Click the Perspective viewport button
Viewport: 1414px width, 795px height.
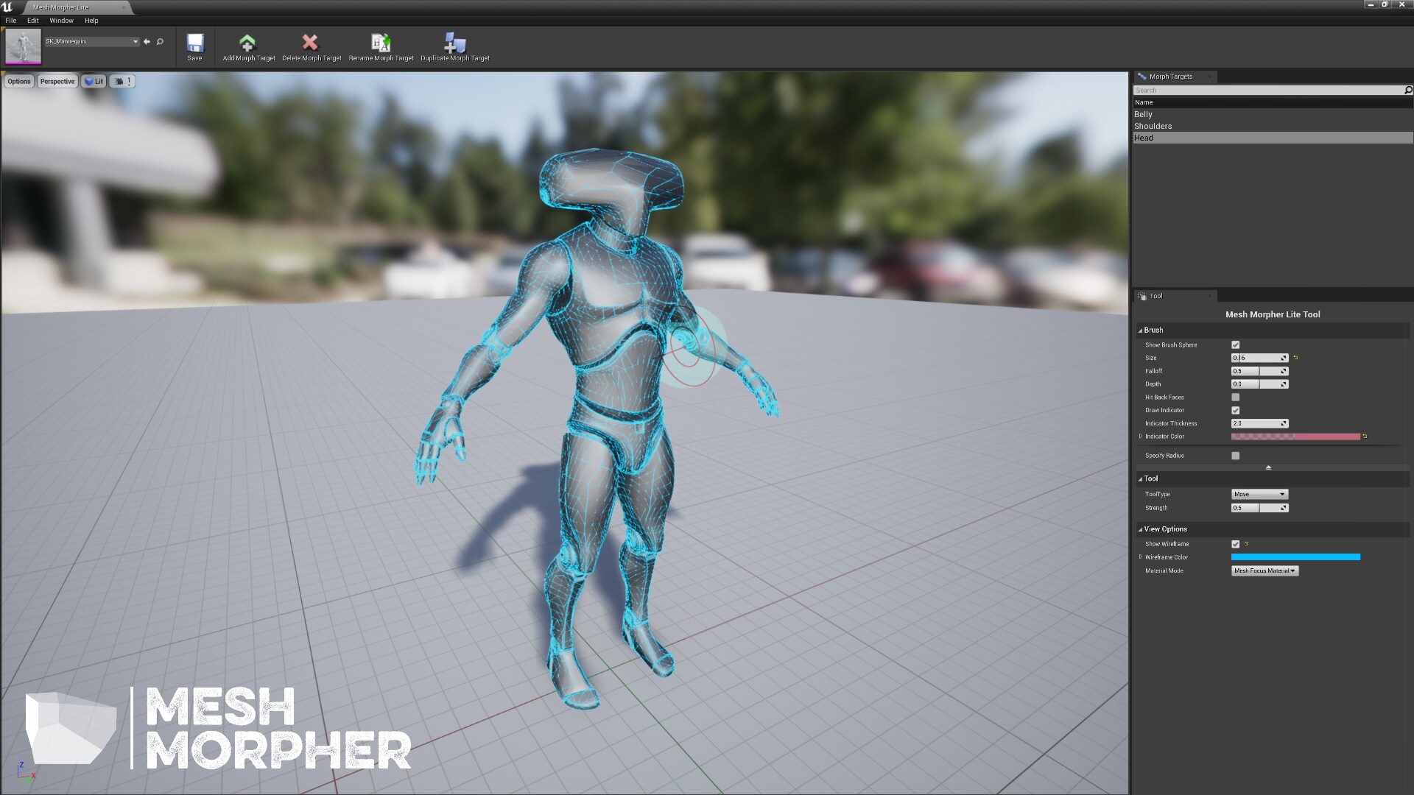click(57, 81)
